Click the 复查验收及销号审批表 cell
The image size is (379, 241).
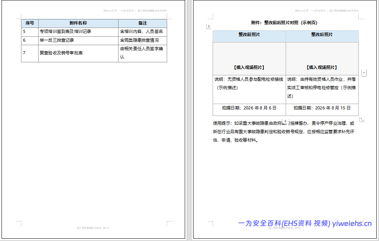pyautogui.click(x=78, y=54)
